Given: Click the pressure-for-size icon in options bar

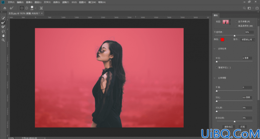Looking at the screenshot, I should [41, 8].
